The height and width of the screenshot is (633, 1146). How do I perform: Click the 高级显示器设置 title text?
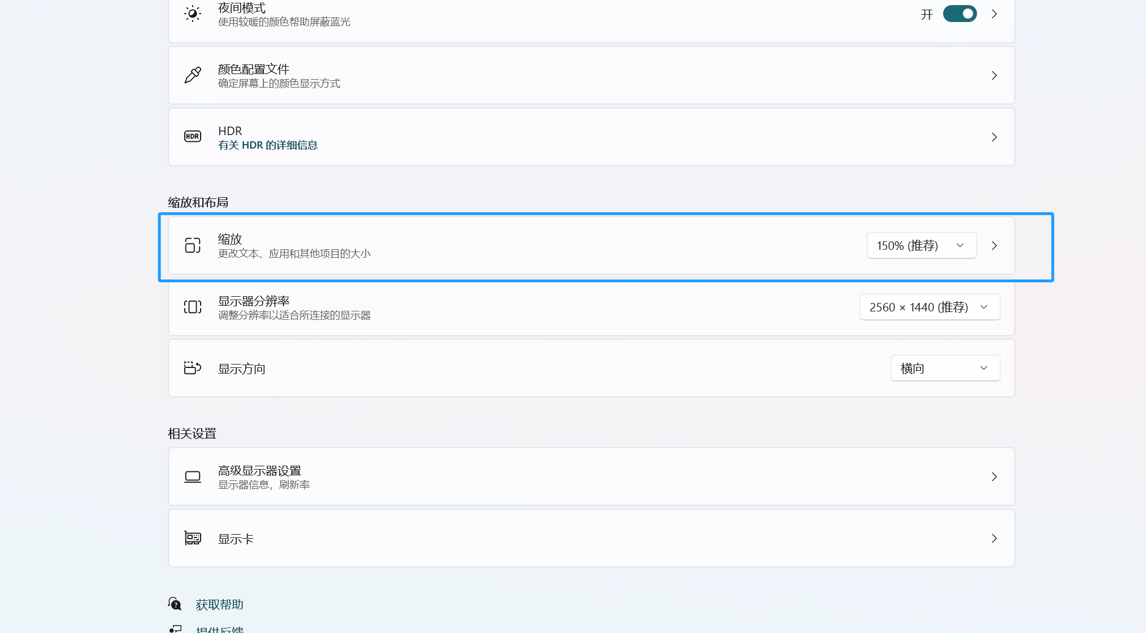pos(259,470)
